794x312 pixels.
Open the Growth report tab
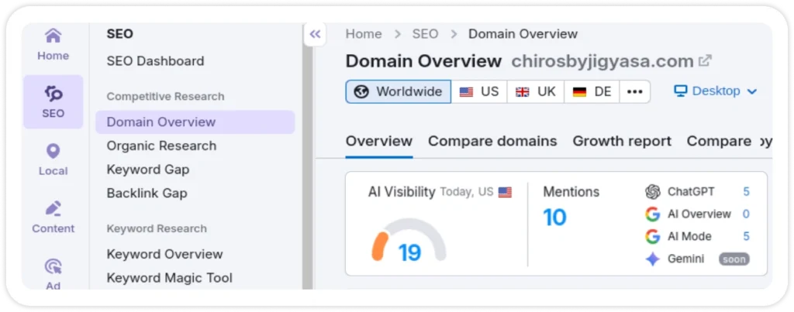coord(622,141)
